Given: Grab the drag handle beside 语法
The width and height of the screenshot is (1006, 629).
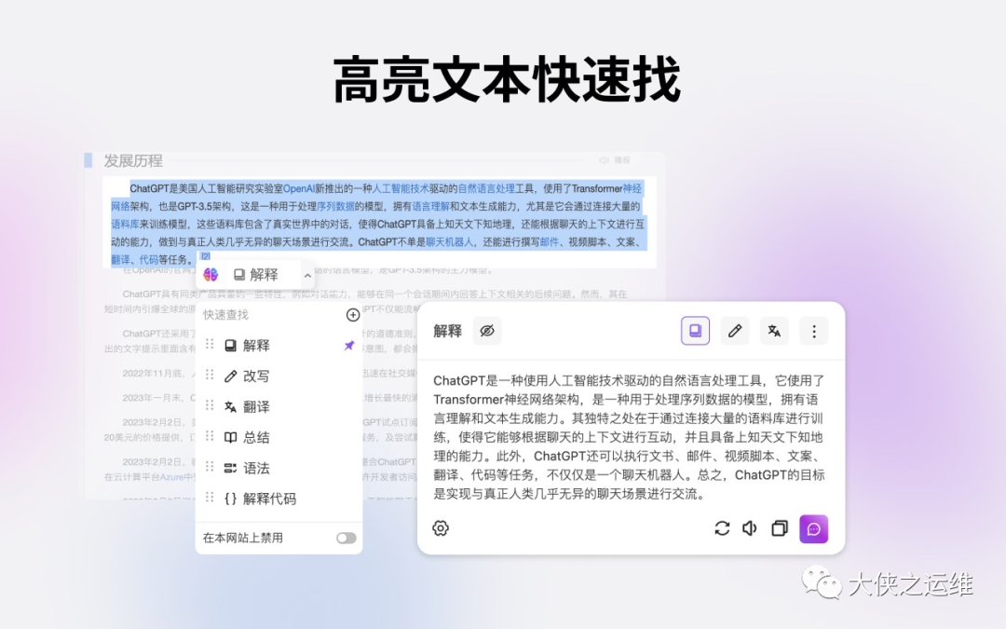Looking at the screenshot, I should (210, 467).
